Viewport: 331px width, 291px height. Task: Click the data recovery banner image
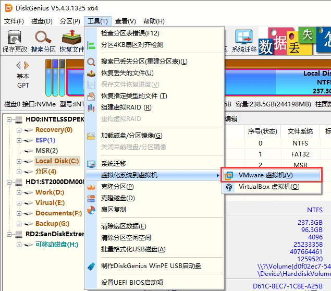[x=295, y=41]
